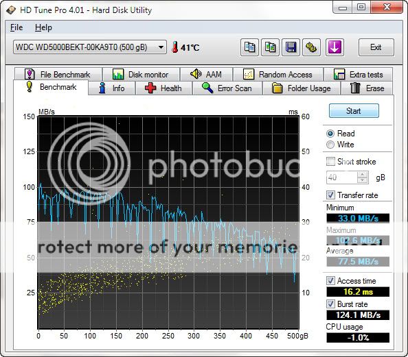This screenshot has height=357, width=408.
Task: Click the Average 77.5 MB/s value
Action: click(358, 262)
